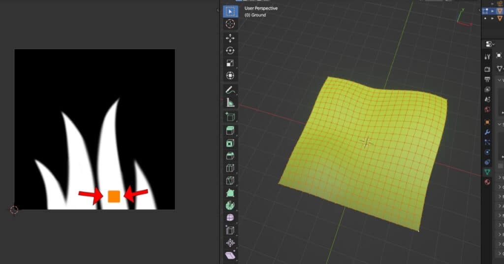
Task: Open the World properties tab
Action: point(487,110)
